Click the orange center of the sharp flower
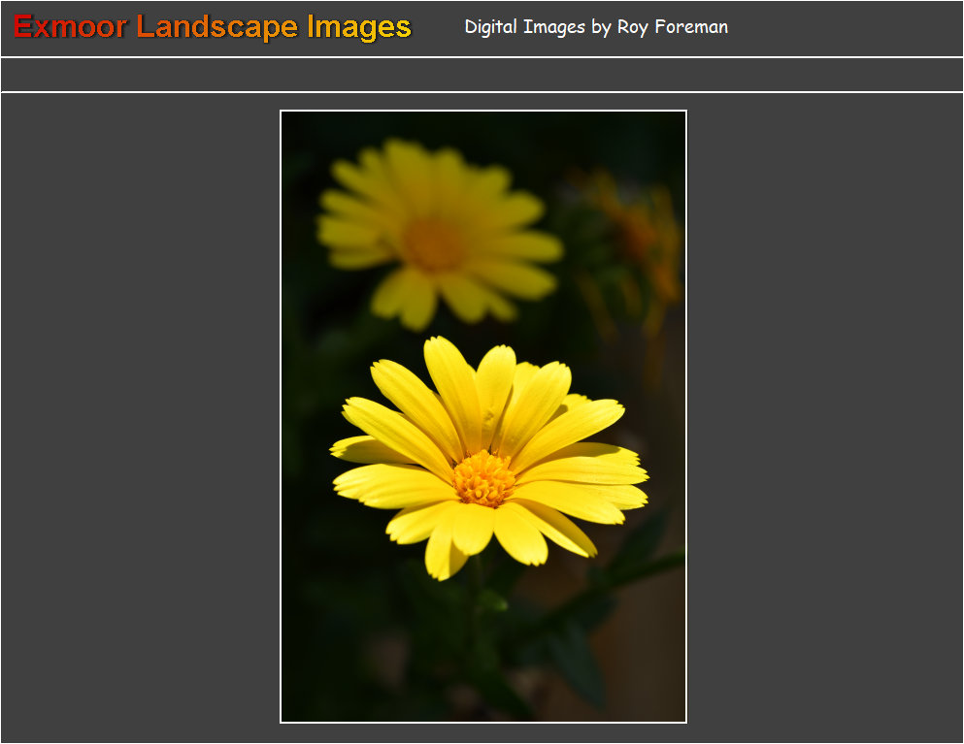 pos(483,478)
